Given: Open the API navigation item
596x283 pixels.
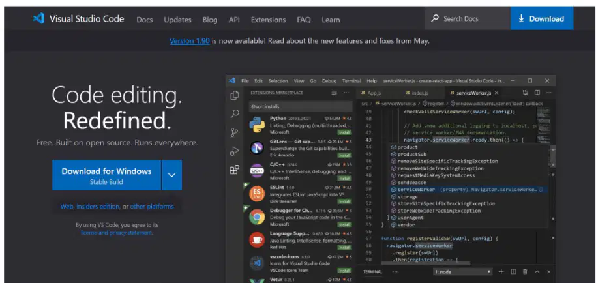Looking at the screenshot, I should pos(234,20).
